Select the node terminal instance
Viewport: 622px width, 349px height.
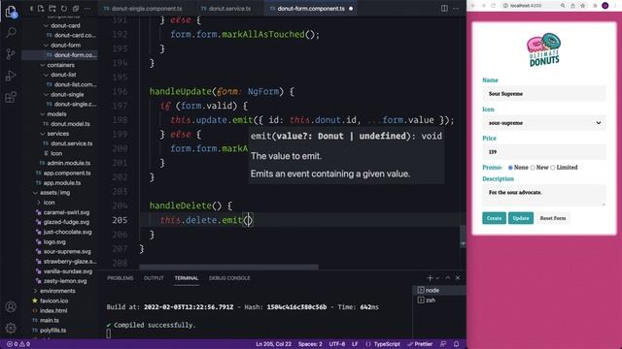point(438,290)
